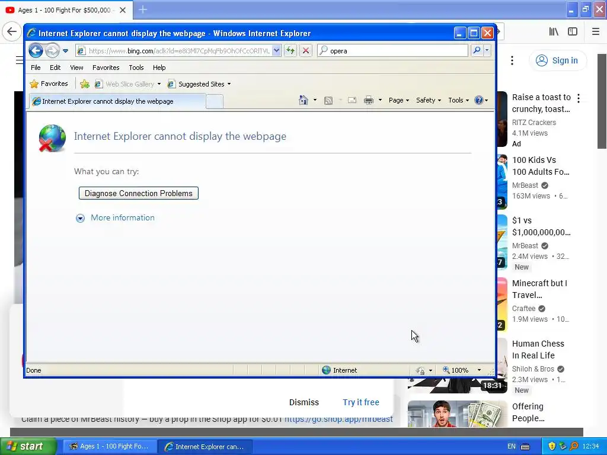Viewport: 607px width, 455px height.
Task: Open the Page command bar menu
Action: click(x=399, y=100)
